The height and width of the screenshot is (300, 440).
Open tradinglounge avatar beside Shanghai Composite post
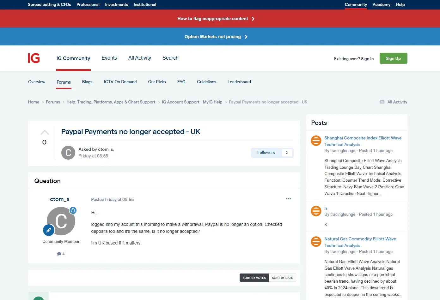tap(316, 141)
